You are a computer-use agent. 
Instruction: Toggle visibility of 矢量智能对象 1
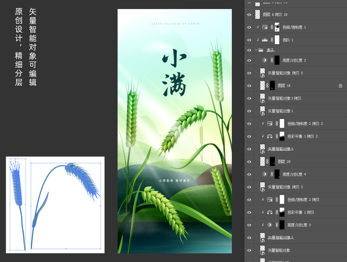point(249,111)
